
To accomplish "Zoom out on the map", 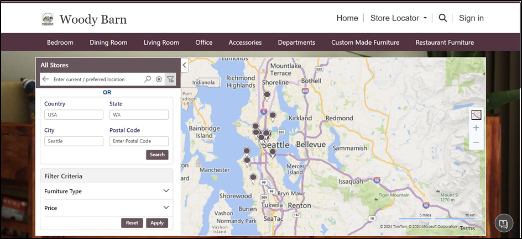I will 476,142.
